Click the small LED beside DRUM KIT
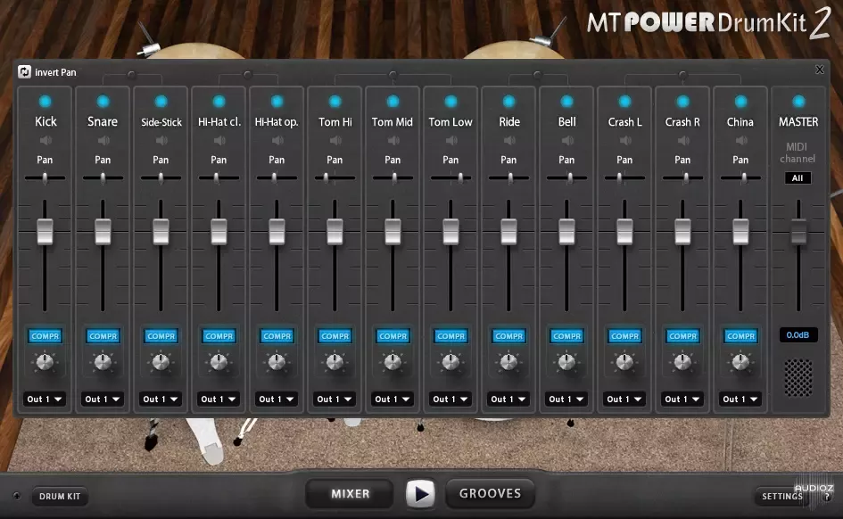This screenshot has height=519, width=843. (x=17, y=496)
